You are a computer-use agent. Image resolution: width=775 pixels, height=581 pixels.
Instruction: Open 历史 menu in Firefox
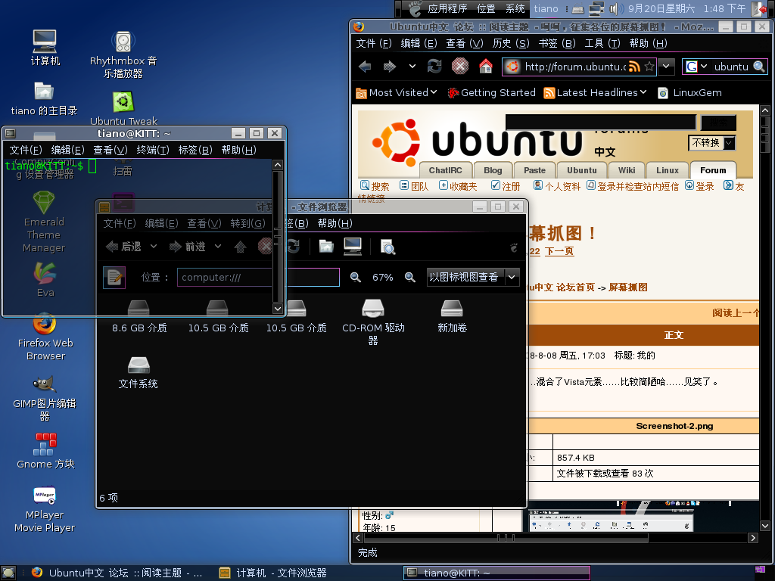pyautogui.click(x=511, y=43)
